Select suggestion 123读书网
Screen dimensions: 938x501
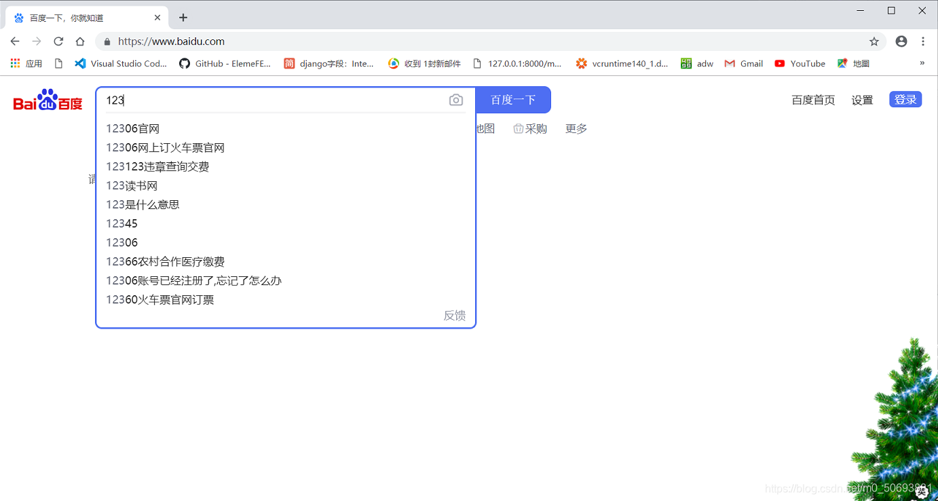285,185
